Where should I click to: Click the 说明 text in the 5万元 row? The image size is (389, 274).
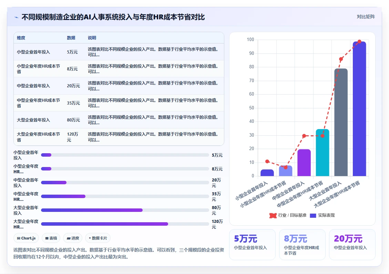(x=153, y=52)
